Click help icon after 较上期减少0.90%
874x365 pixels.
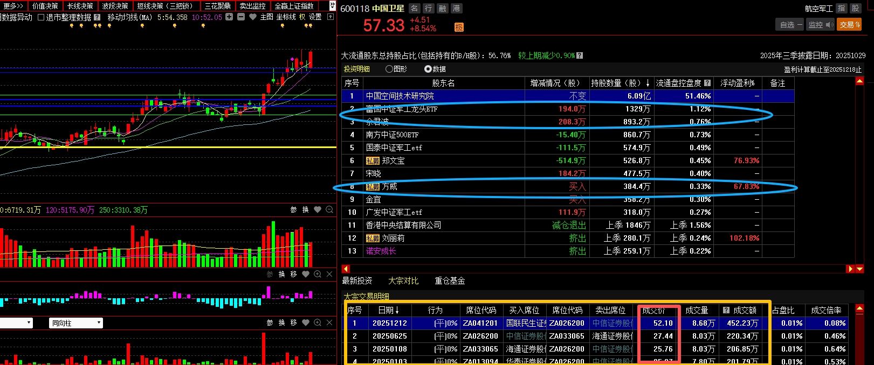[x=580, y=55]
